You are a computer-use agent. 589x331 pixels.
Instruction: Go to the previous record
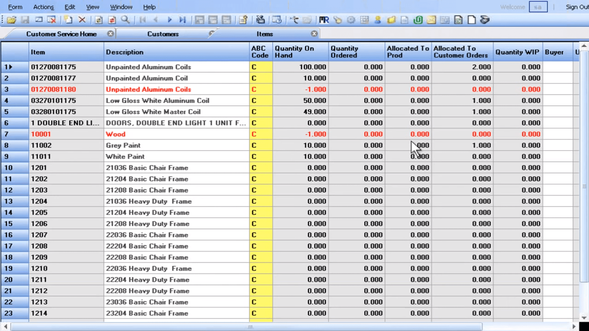156,20
